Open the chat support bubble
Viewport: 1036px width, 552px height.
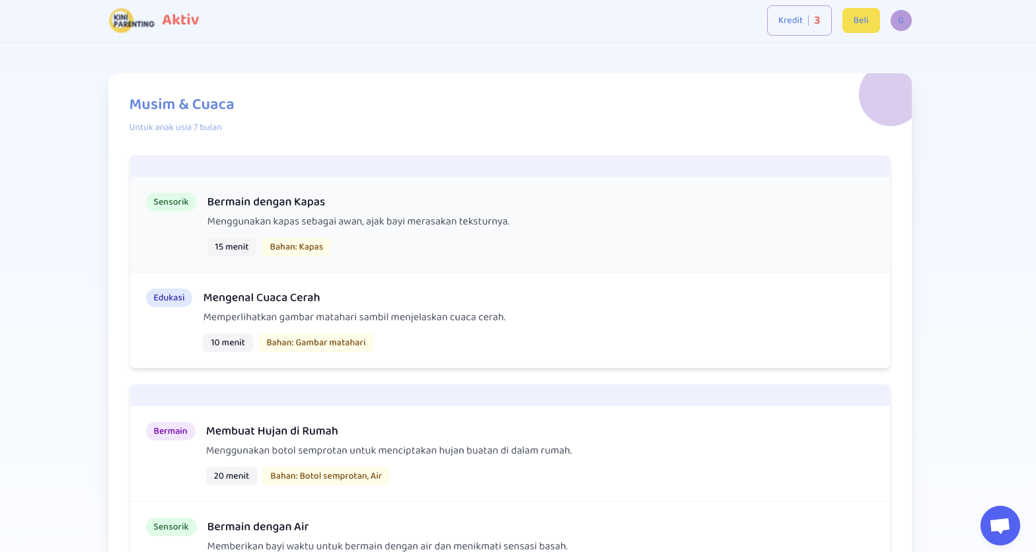1000,526
